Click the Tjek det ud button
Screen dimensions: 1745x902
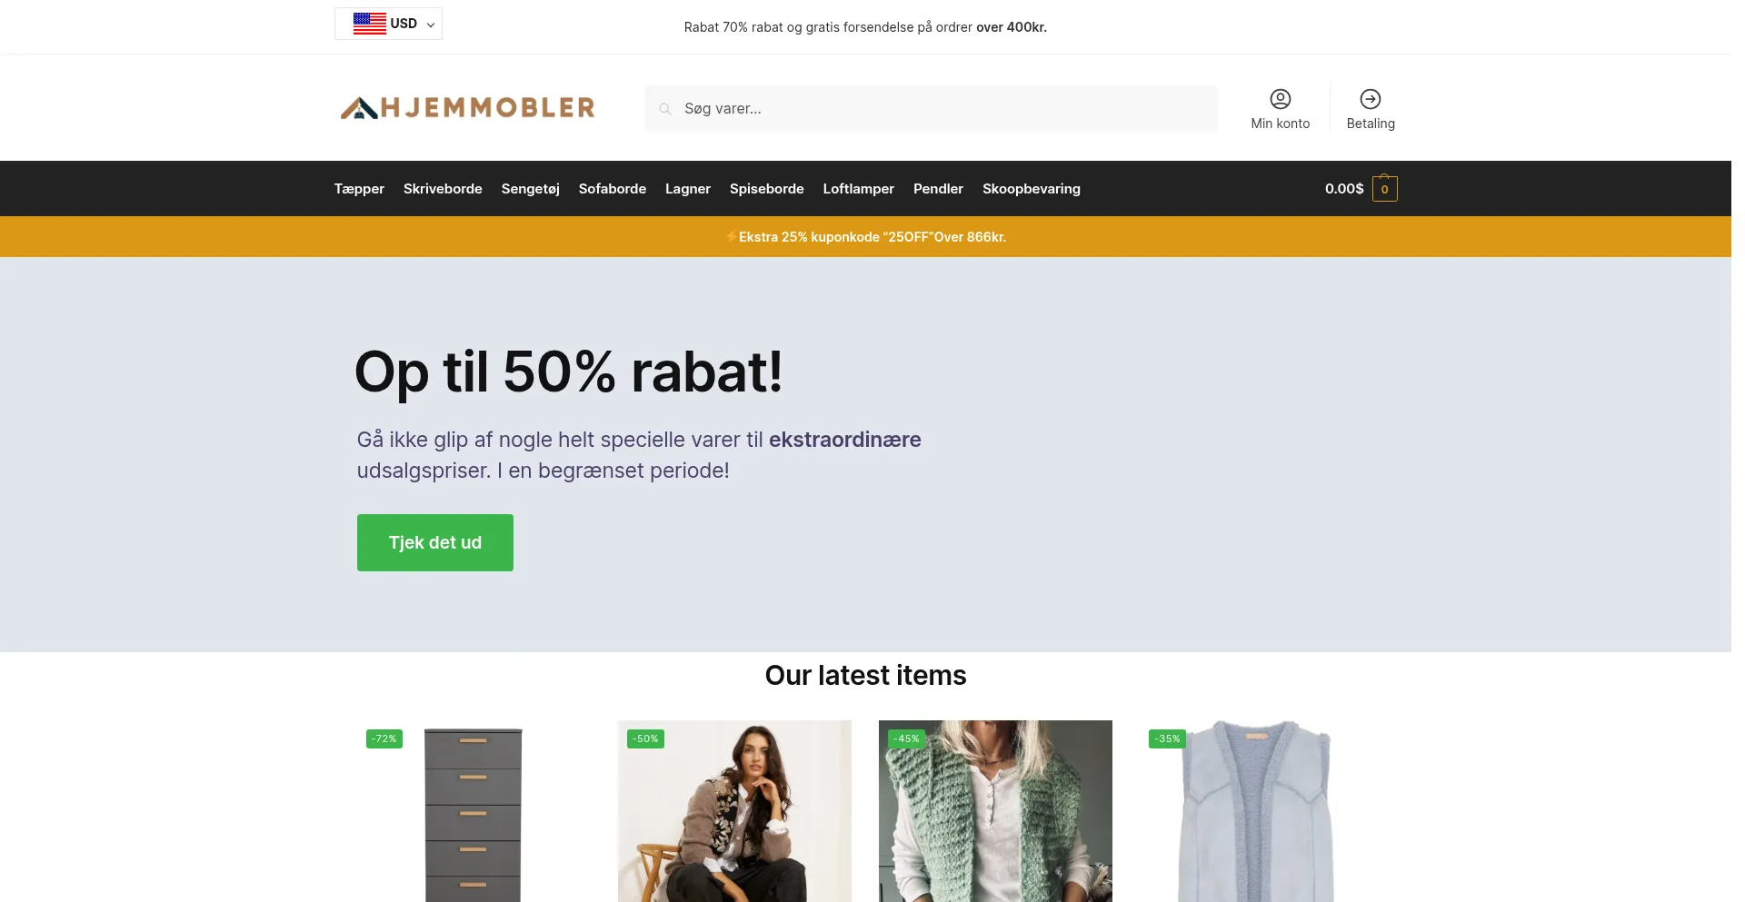(434, 542)
